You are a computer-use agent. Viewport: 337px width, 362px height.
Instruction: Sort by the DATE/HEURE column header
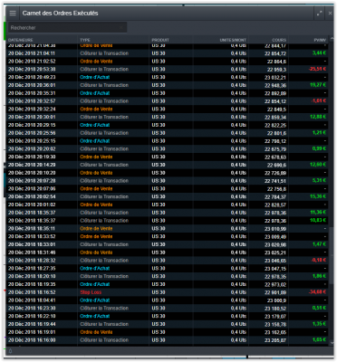pos(21,40)
